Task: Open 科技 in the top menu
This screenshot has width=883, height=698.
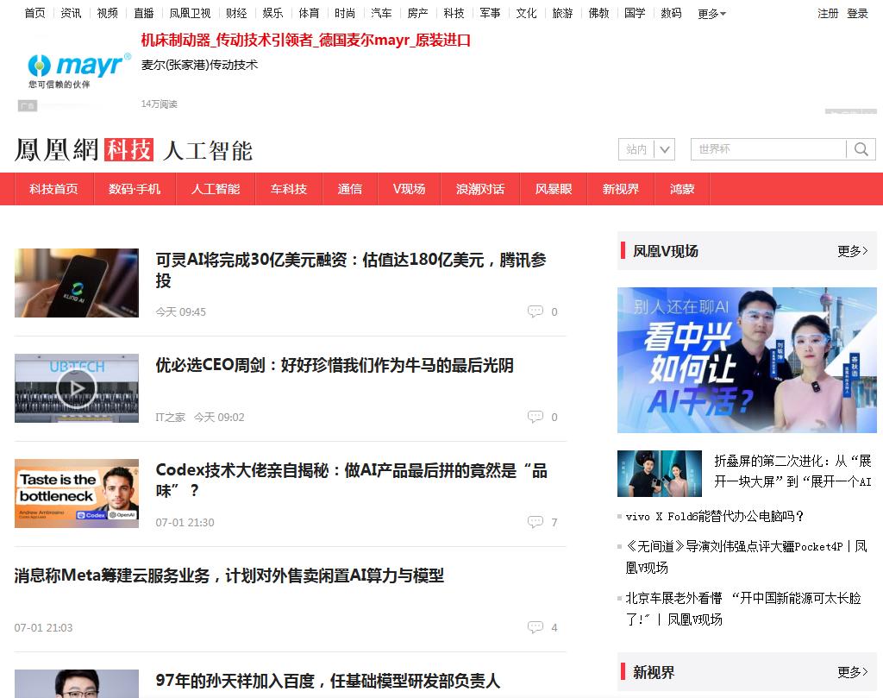Action: 454,13
